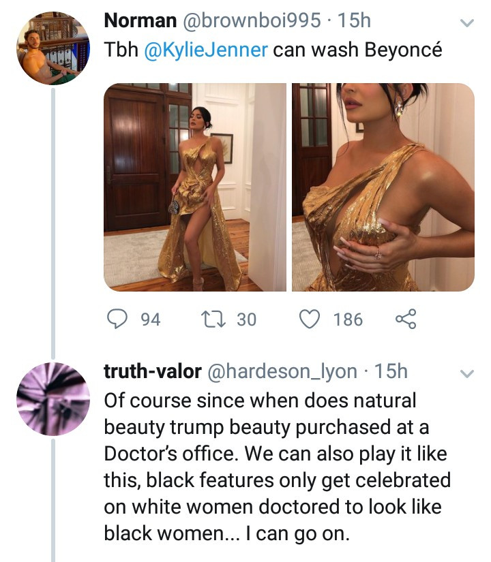The width and height of the screenshot is (491, 562).
Task: Open the reply icon on Norman's tweet
Action: pos(117,317)
